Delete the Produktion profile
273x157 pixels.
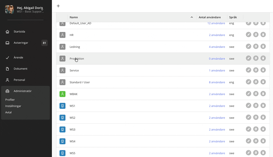[263, 58]
